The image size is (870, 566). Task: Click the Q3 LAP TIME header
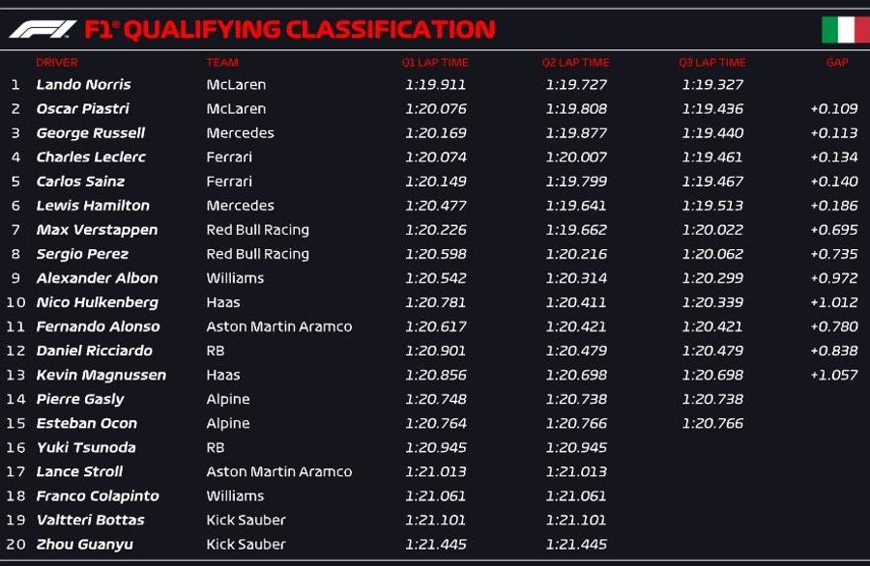(712, 63)
